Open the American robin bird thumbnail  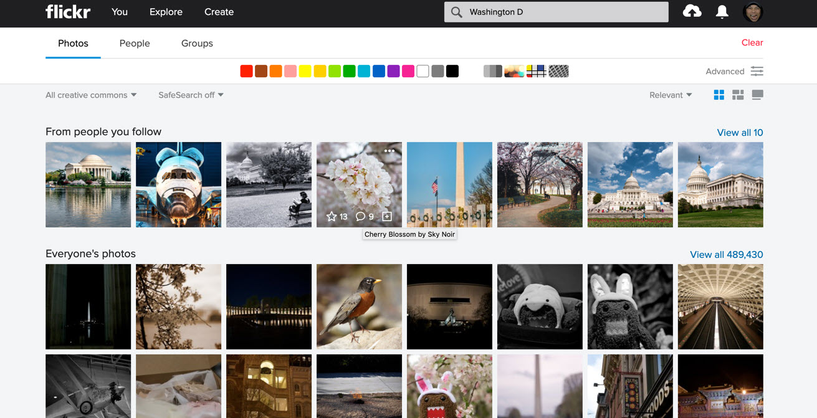359,306
